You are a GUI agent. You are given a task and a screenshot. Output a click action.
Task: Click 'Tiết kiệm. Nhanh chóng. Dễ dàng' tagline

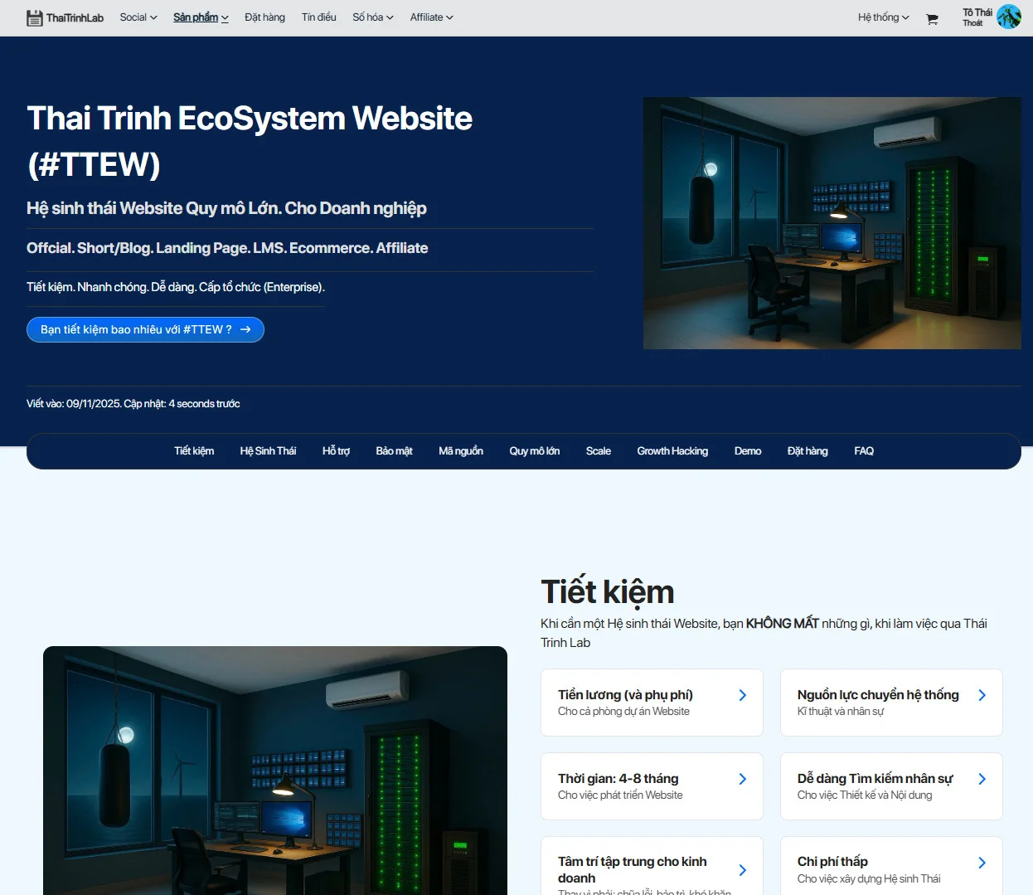click(x=176, y=287)
